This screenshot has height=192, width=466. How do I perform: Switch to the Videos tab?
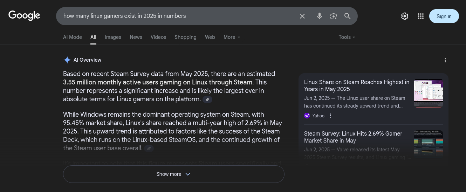158,37
